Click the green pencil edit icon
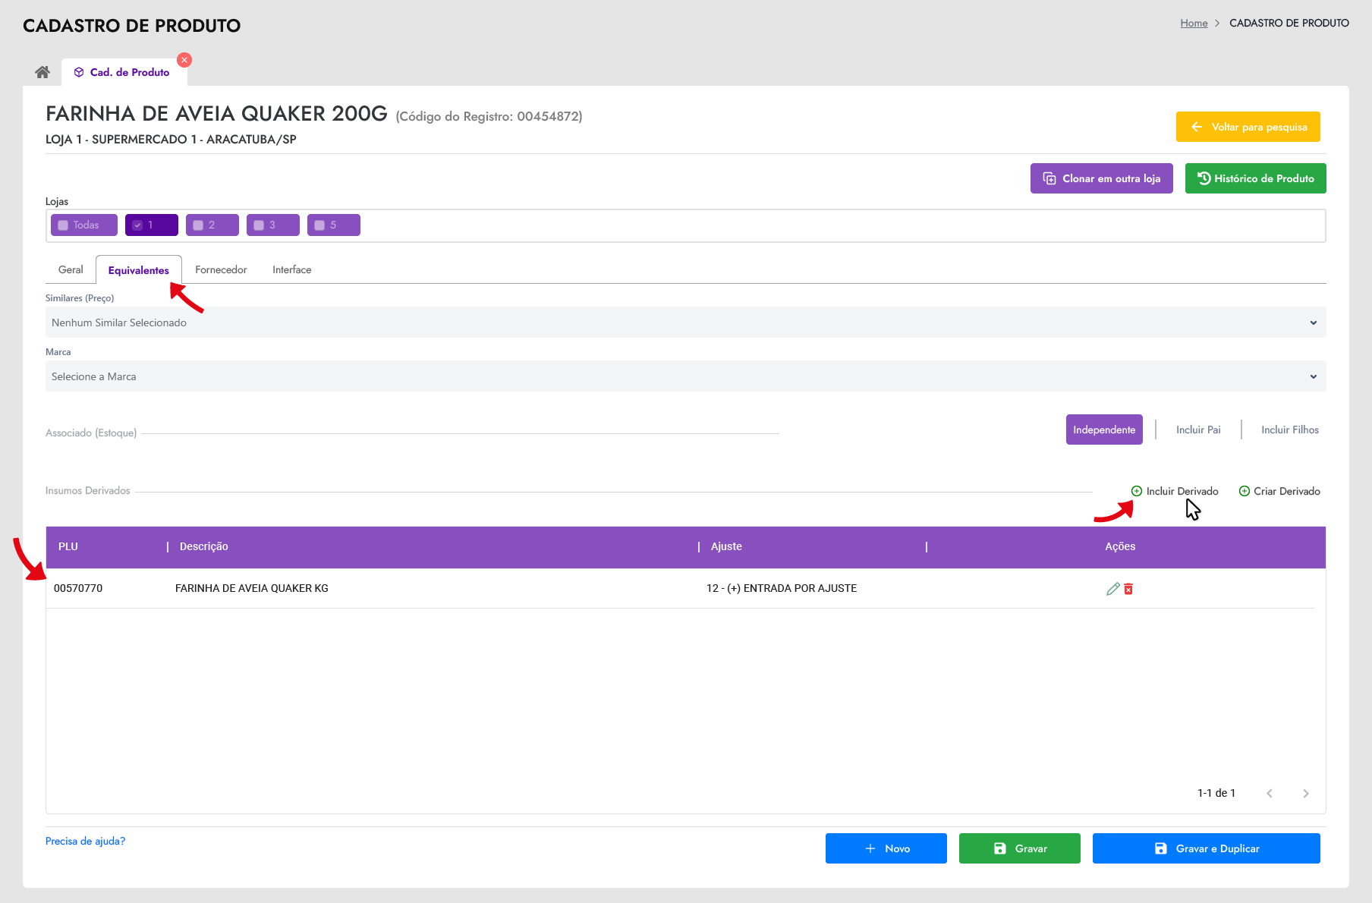Image resolution: width=1372 pixels, height=903 pixels. 1112,589
